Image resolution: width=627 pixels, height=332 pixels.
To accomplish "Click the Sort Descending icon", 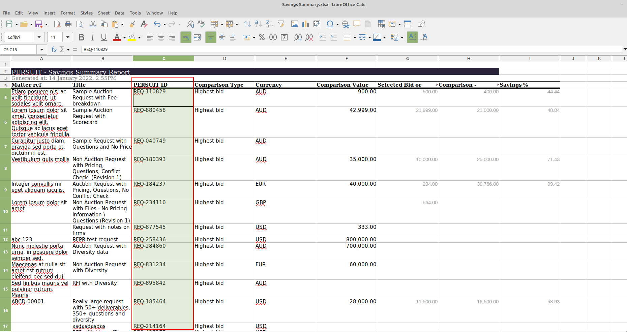I will [270, 24].
